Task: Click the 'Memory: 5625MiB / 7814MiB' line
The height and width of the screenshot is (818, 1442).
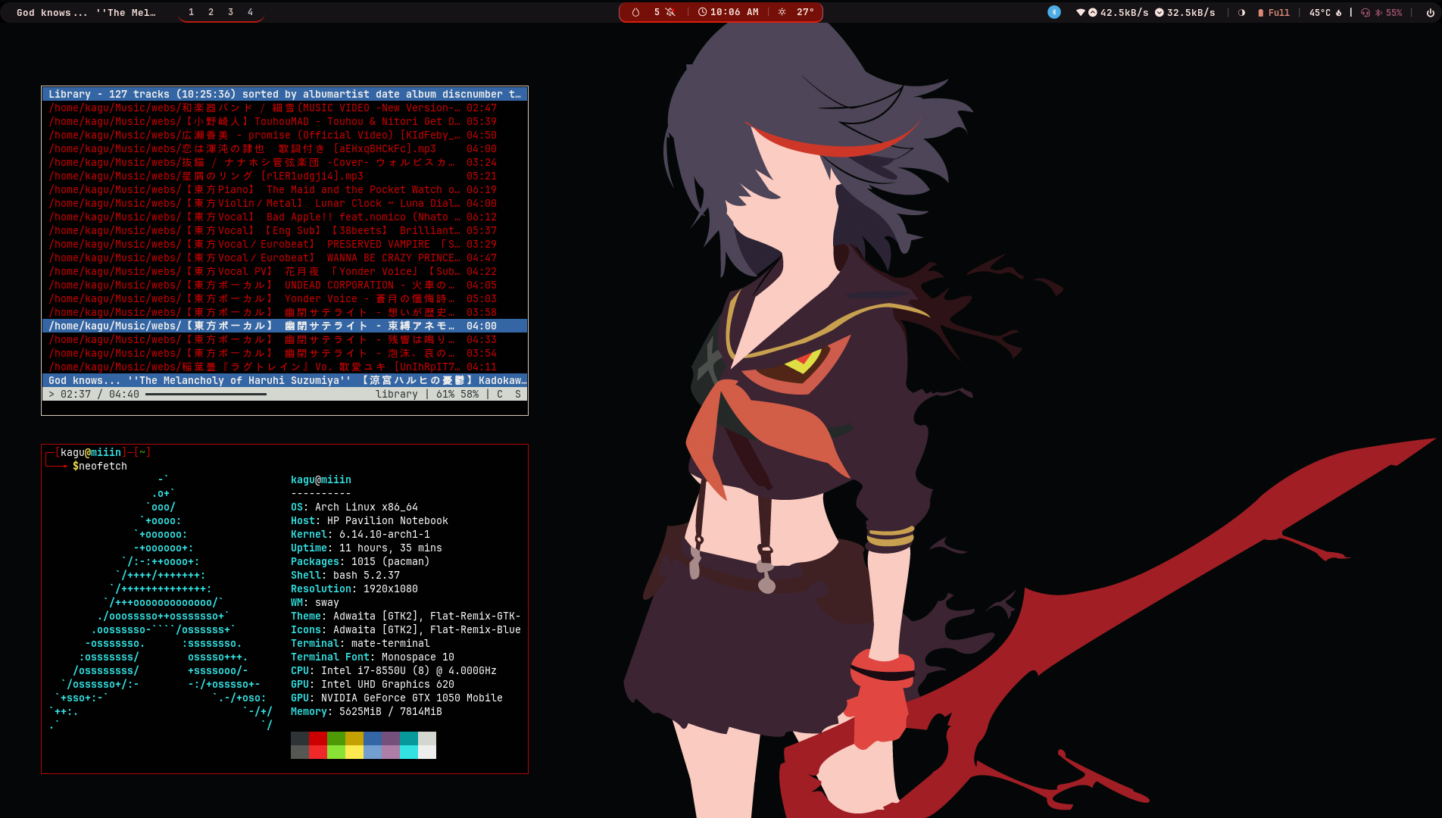Action: pyautogui.click(x=367, y=711)
